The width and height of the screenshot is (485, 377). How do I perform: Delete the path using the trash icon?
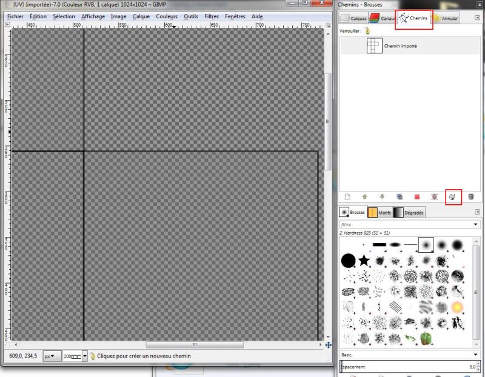[472, 196]
